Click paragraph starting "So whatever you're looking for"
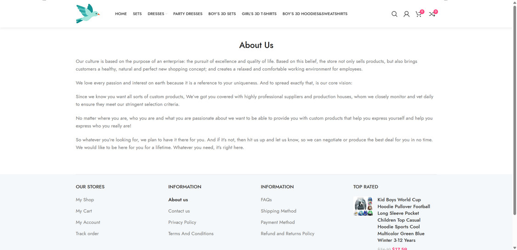Image resolution: width=517 pixels, height=250 pixels. tap(254, 144)
